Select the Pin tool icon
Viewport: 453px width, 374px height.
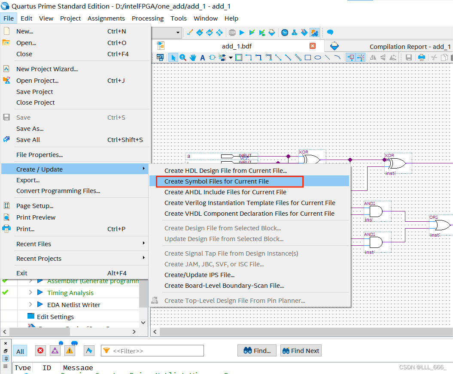222,57
